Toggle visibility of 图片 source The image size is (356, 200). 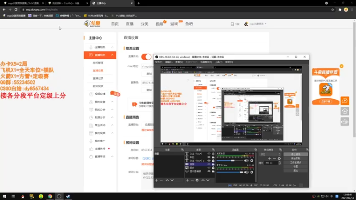[209, 168]
